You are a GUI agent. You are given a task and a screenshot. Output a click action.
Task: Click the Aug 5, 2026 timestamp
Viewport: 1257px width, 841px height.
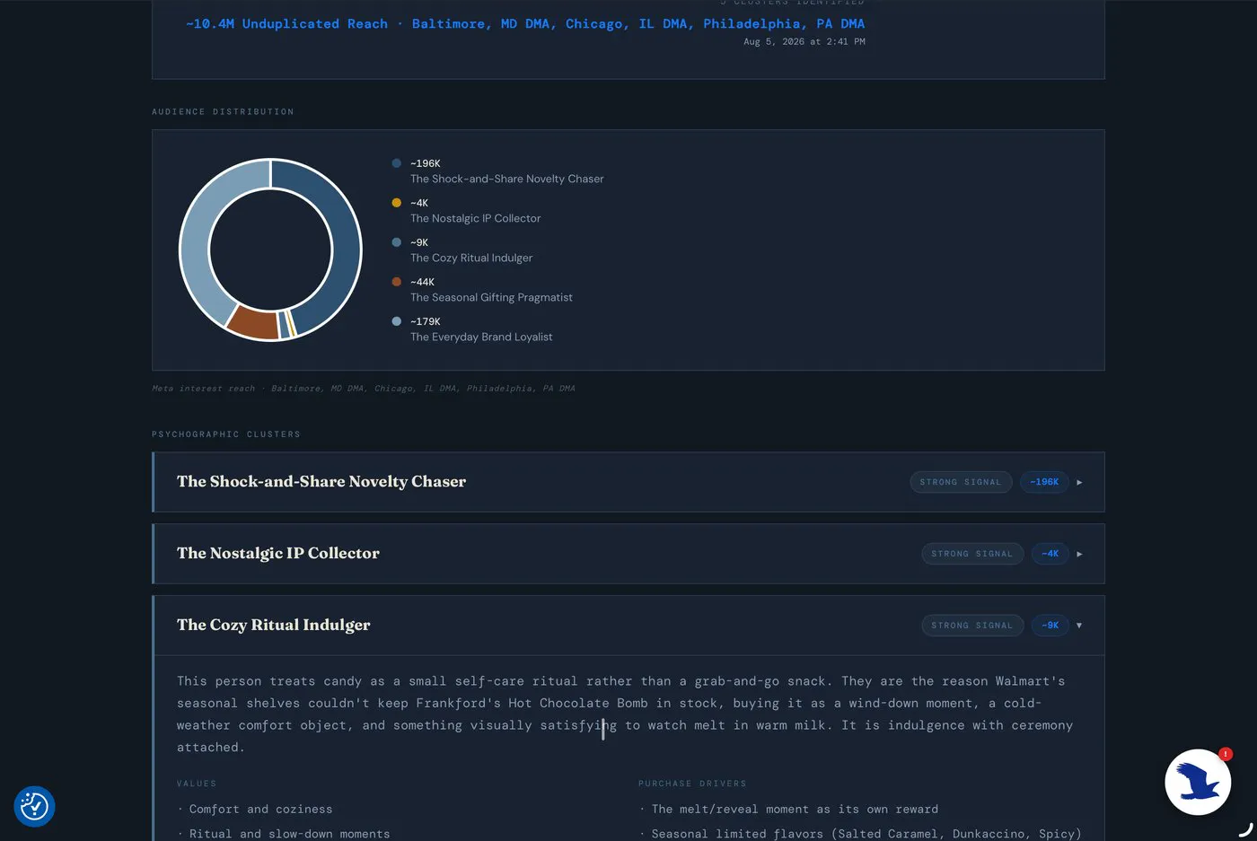[804, 41]
